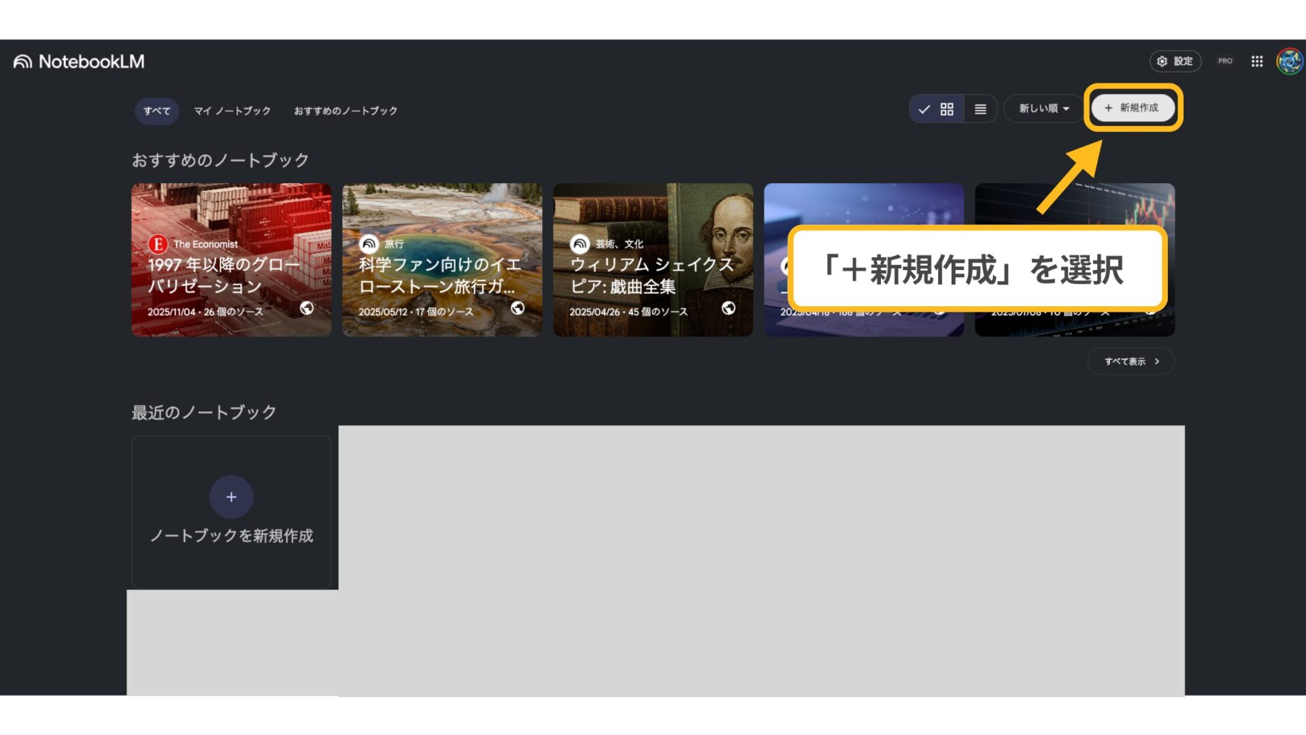Click the red container ship cover thumbnail

(x=231, y=211)
